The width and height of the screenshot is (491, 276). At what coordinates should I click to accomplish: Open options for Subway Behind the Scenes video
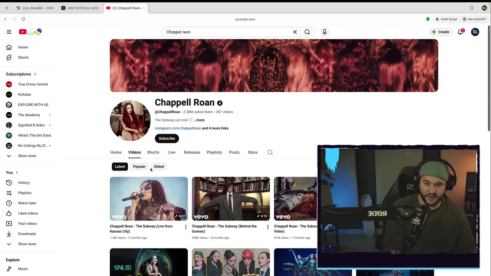(268, 227)
